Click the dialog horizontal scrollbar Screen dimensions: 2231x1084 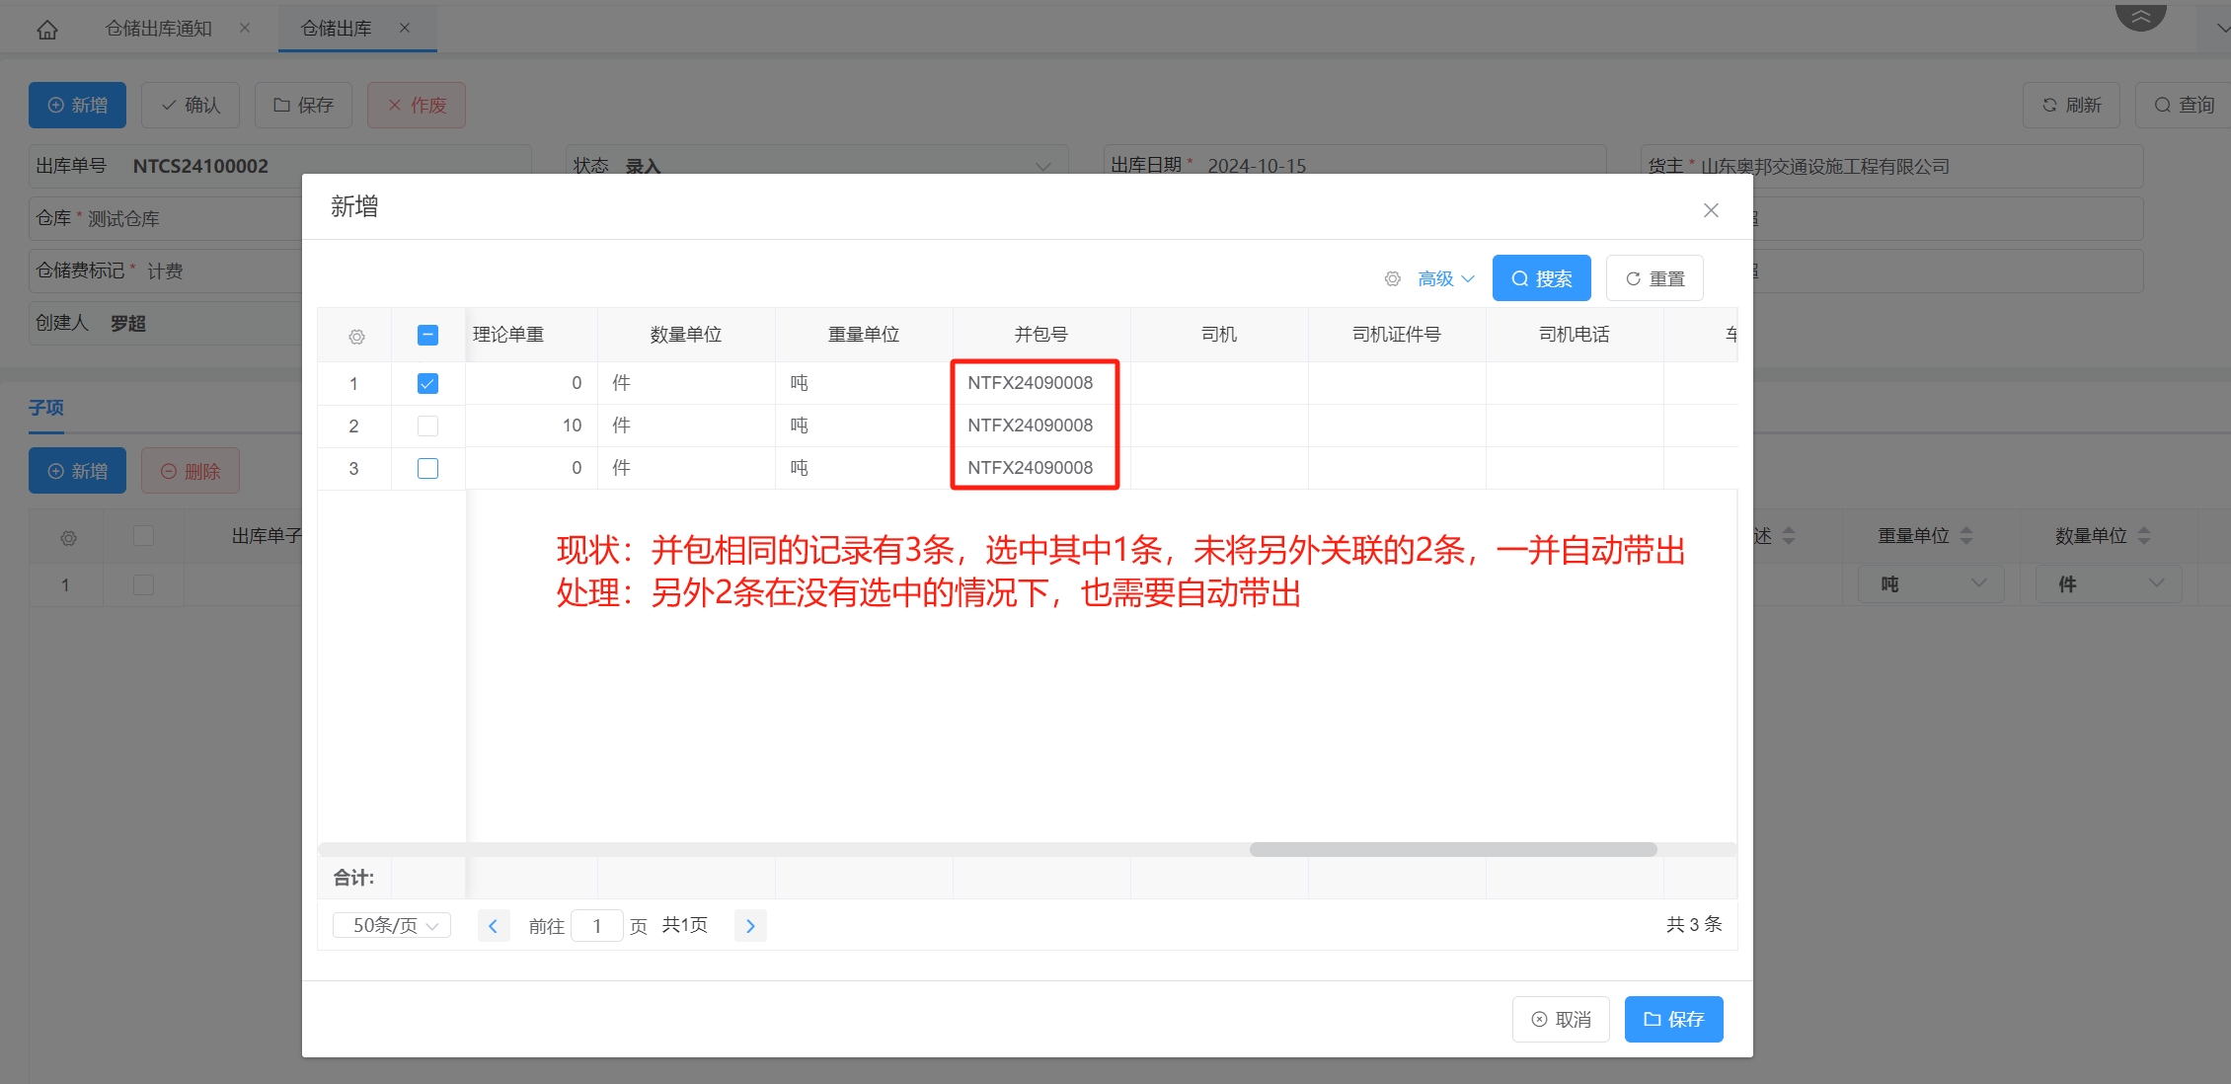click(1452, 850)
